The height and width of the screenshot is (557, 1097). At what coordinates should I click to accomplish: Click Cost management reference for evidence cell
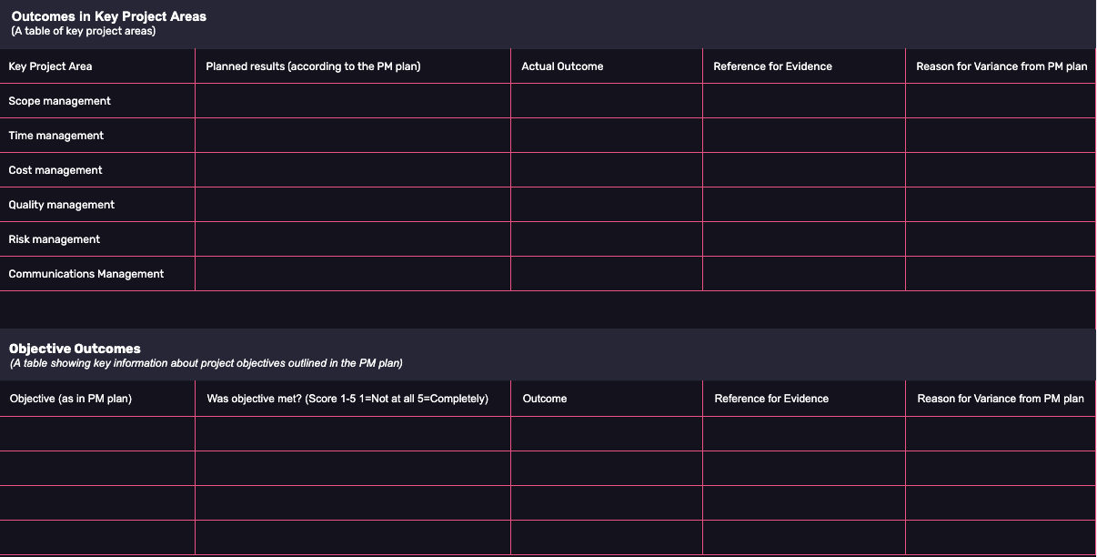804,170
